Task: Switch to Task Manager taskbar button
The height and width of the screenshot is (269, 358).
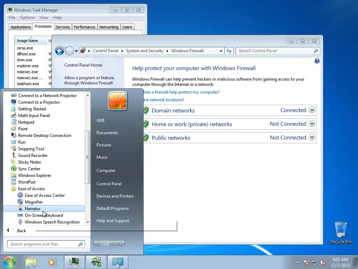Action: point(74,262)
